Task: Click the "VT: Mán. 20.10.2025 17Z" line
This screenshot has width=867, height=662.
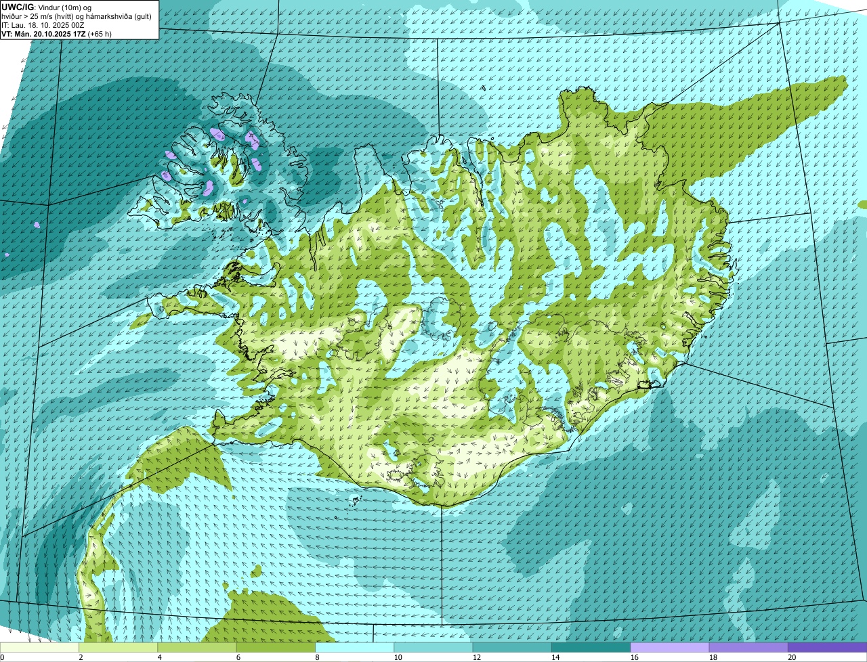Action: point(43,34)
